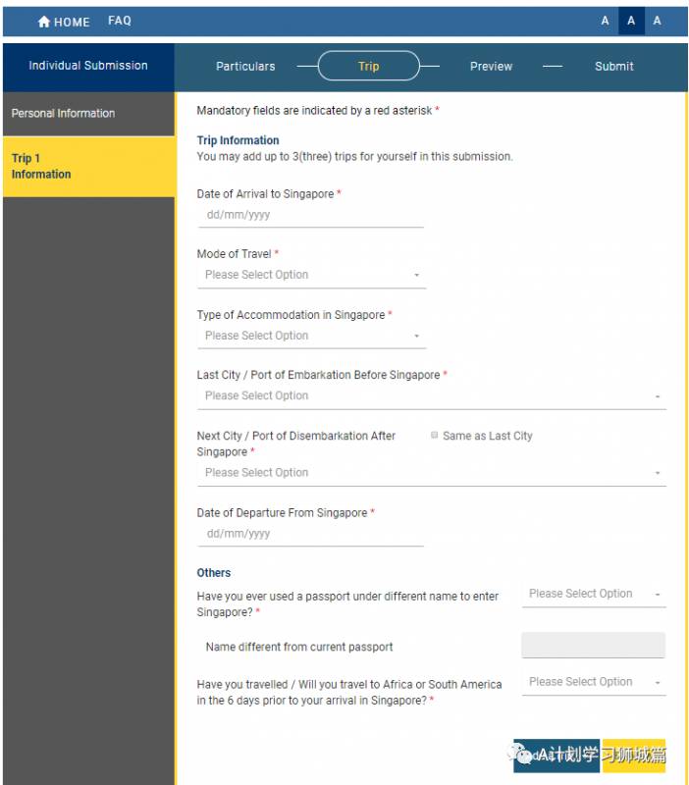The height and width of the screenshot is (785, 689).
Task: Click the HOME house icon
Action: pos(43,22)
